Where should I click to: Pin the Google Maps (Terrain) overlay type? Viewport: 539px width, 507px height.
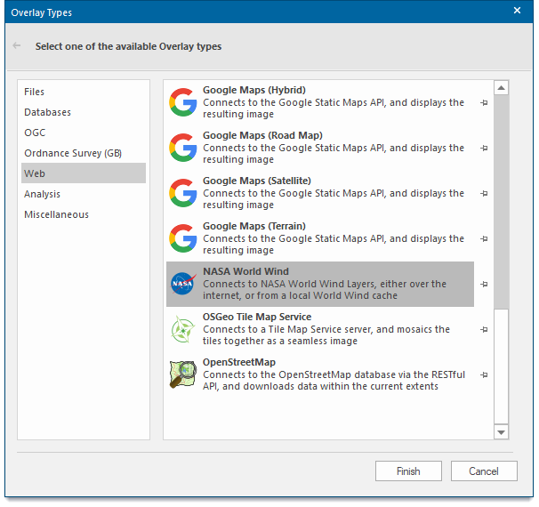(484, 238)
